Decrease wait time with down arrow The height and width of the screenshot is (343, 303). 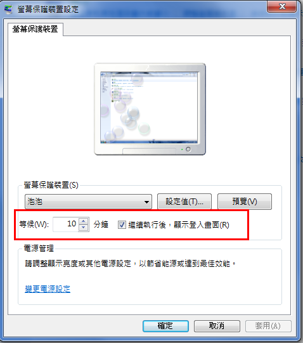(x=83, y=228)
